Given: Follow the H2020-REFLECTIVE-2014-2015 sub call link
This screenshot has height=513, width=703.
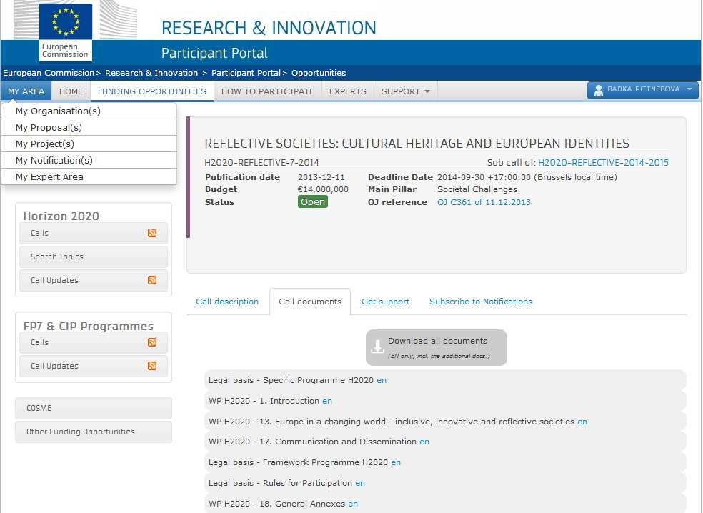Looking at the screenshot, I should (603, 162).
